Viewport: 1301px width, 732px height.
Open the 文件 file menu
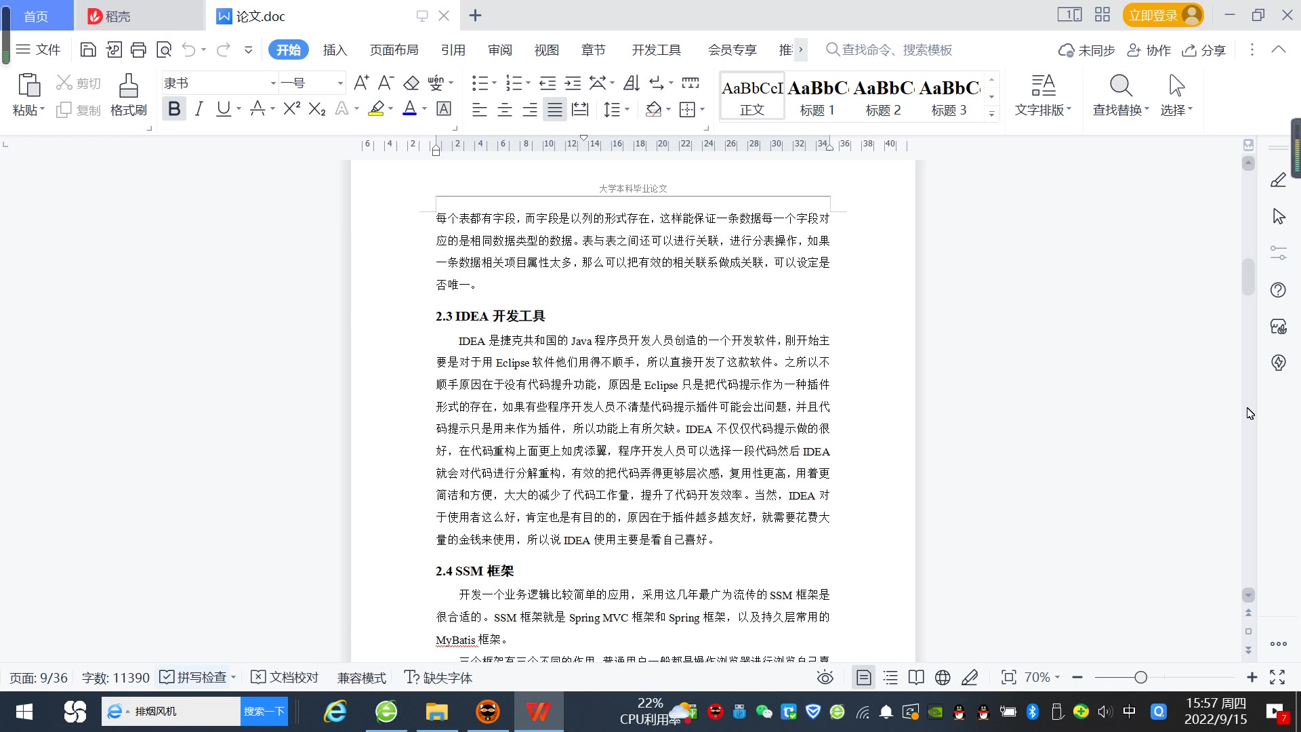coord(39,49)
